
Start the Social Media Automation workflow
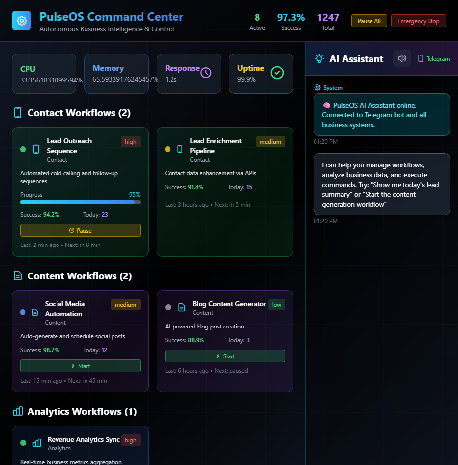tap(80, 365)
